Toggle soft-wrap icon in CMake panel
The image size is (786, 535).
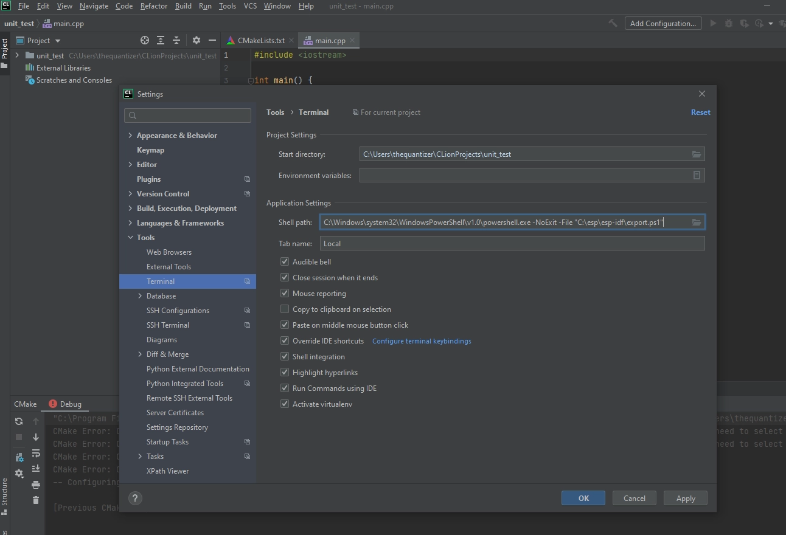pos(36,453)
